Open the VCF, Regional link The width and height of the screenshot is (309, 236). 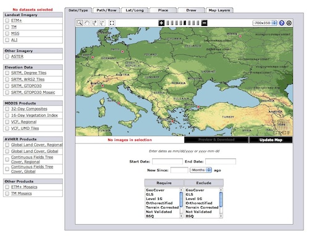pyautogui.click(x=23, y=122)
